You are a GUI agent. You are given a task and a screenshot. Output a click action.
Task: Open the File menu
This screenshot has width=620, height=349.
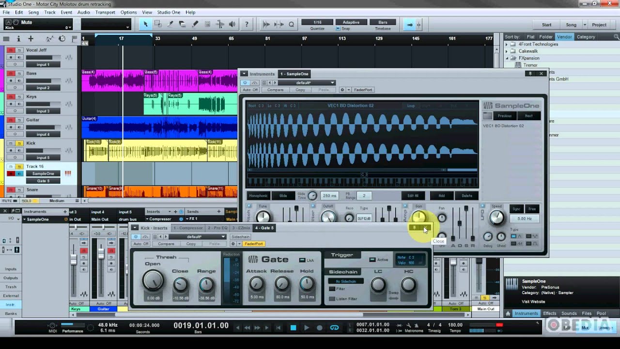coord(7,12)
